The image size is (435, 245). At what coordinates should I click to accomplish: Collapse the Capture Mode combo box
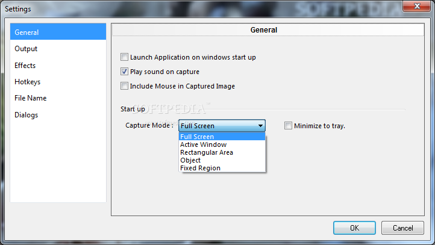[222, 126]
